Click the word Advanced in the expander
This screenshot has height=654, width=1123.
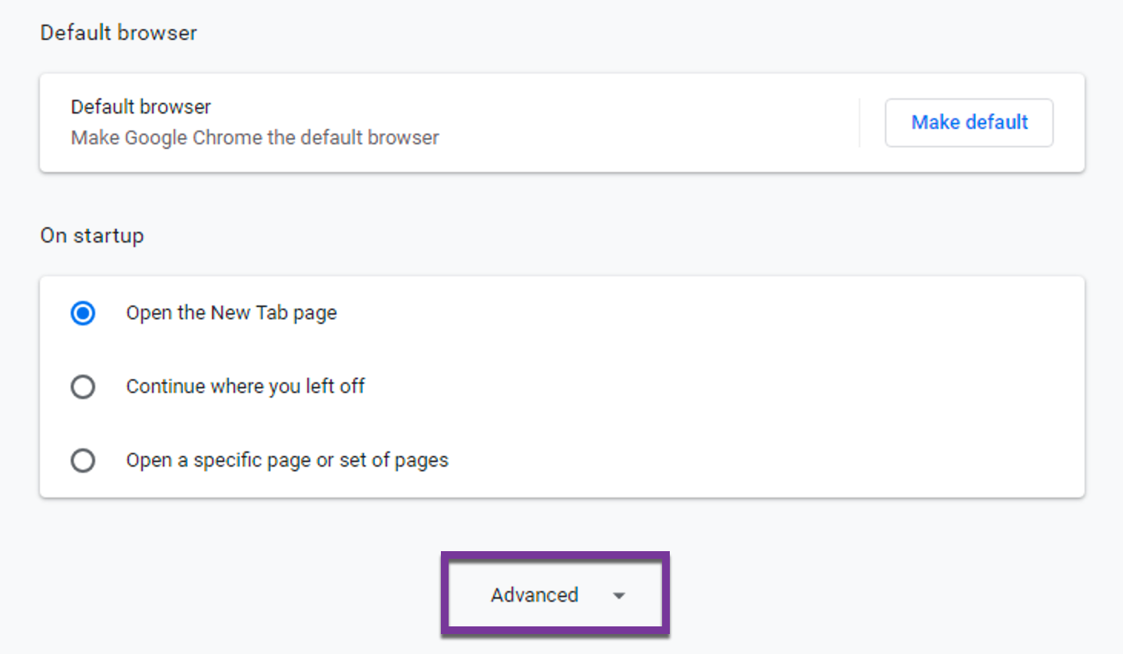535,595
